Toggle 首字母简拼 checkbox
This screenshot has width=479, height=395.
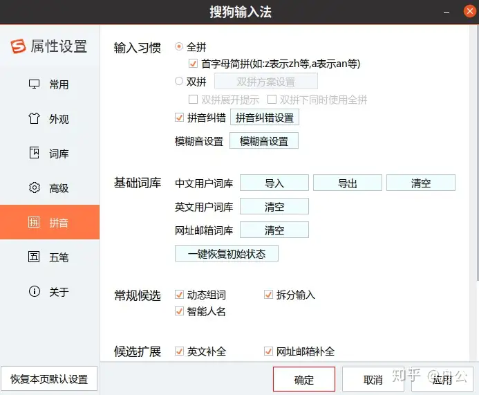coord(193,64)
